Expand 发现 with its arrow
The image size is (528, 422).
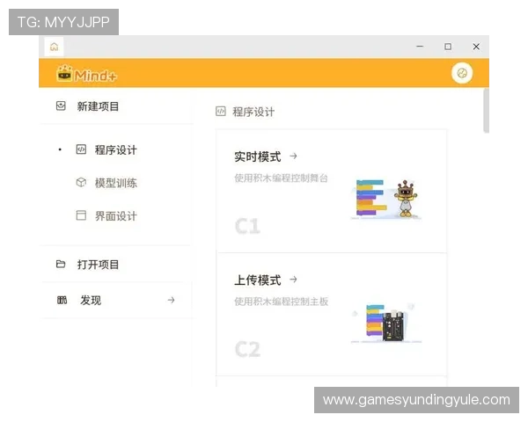coord(171,300)
